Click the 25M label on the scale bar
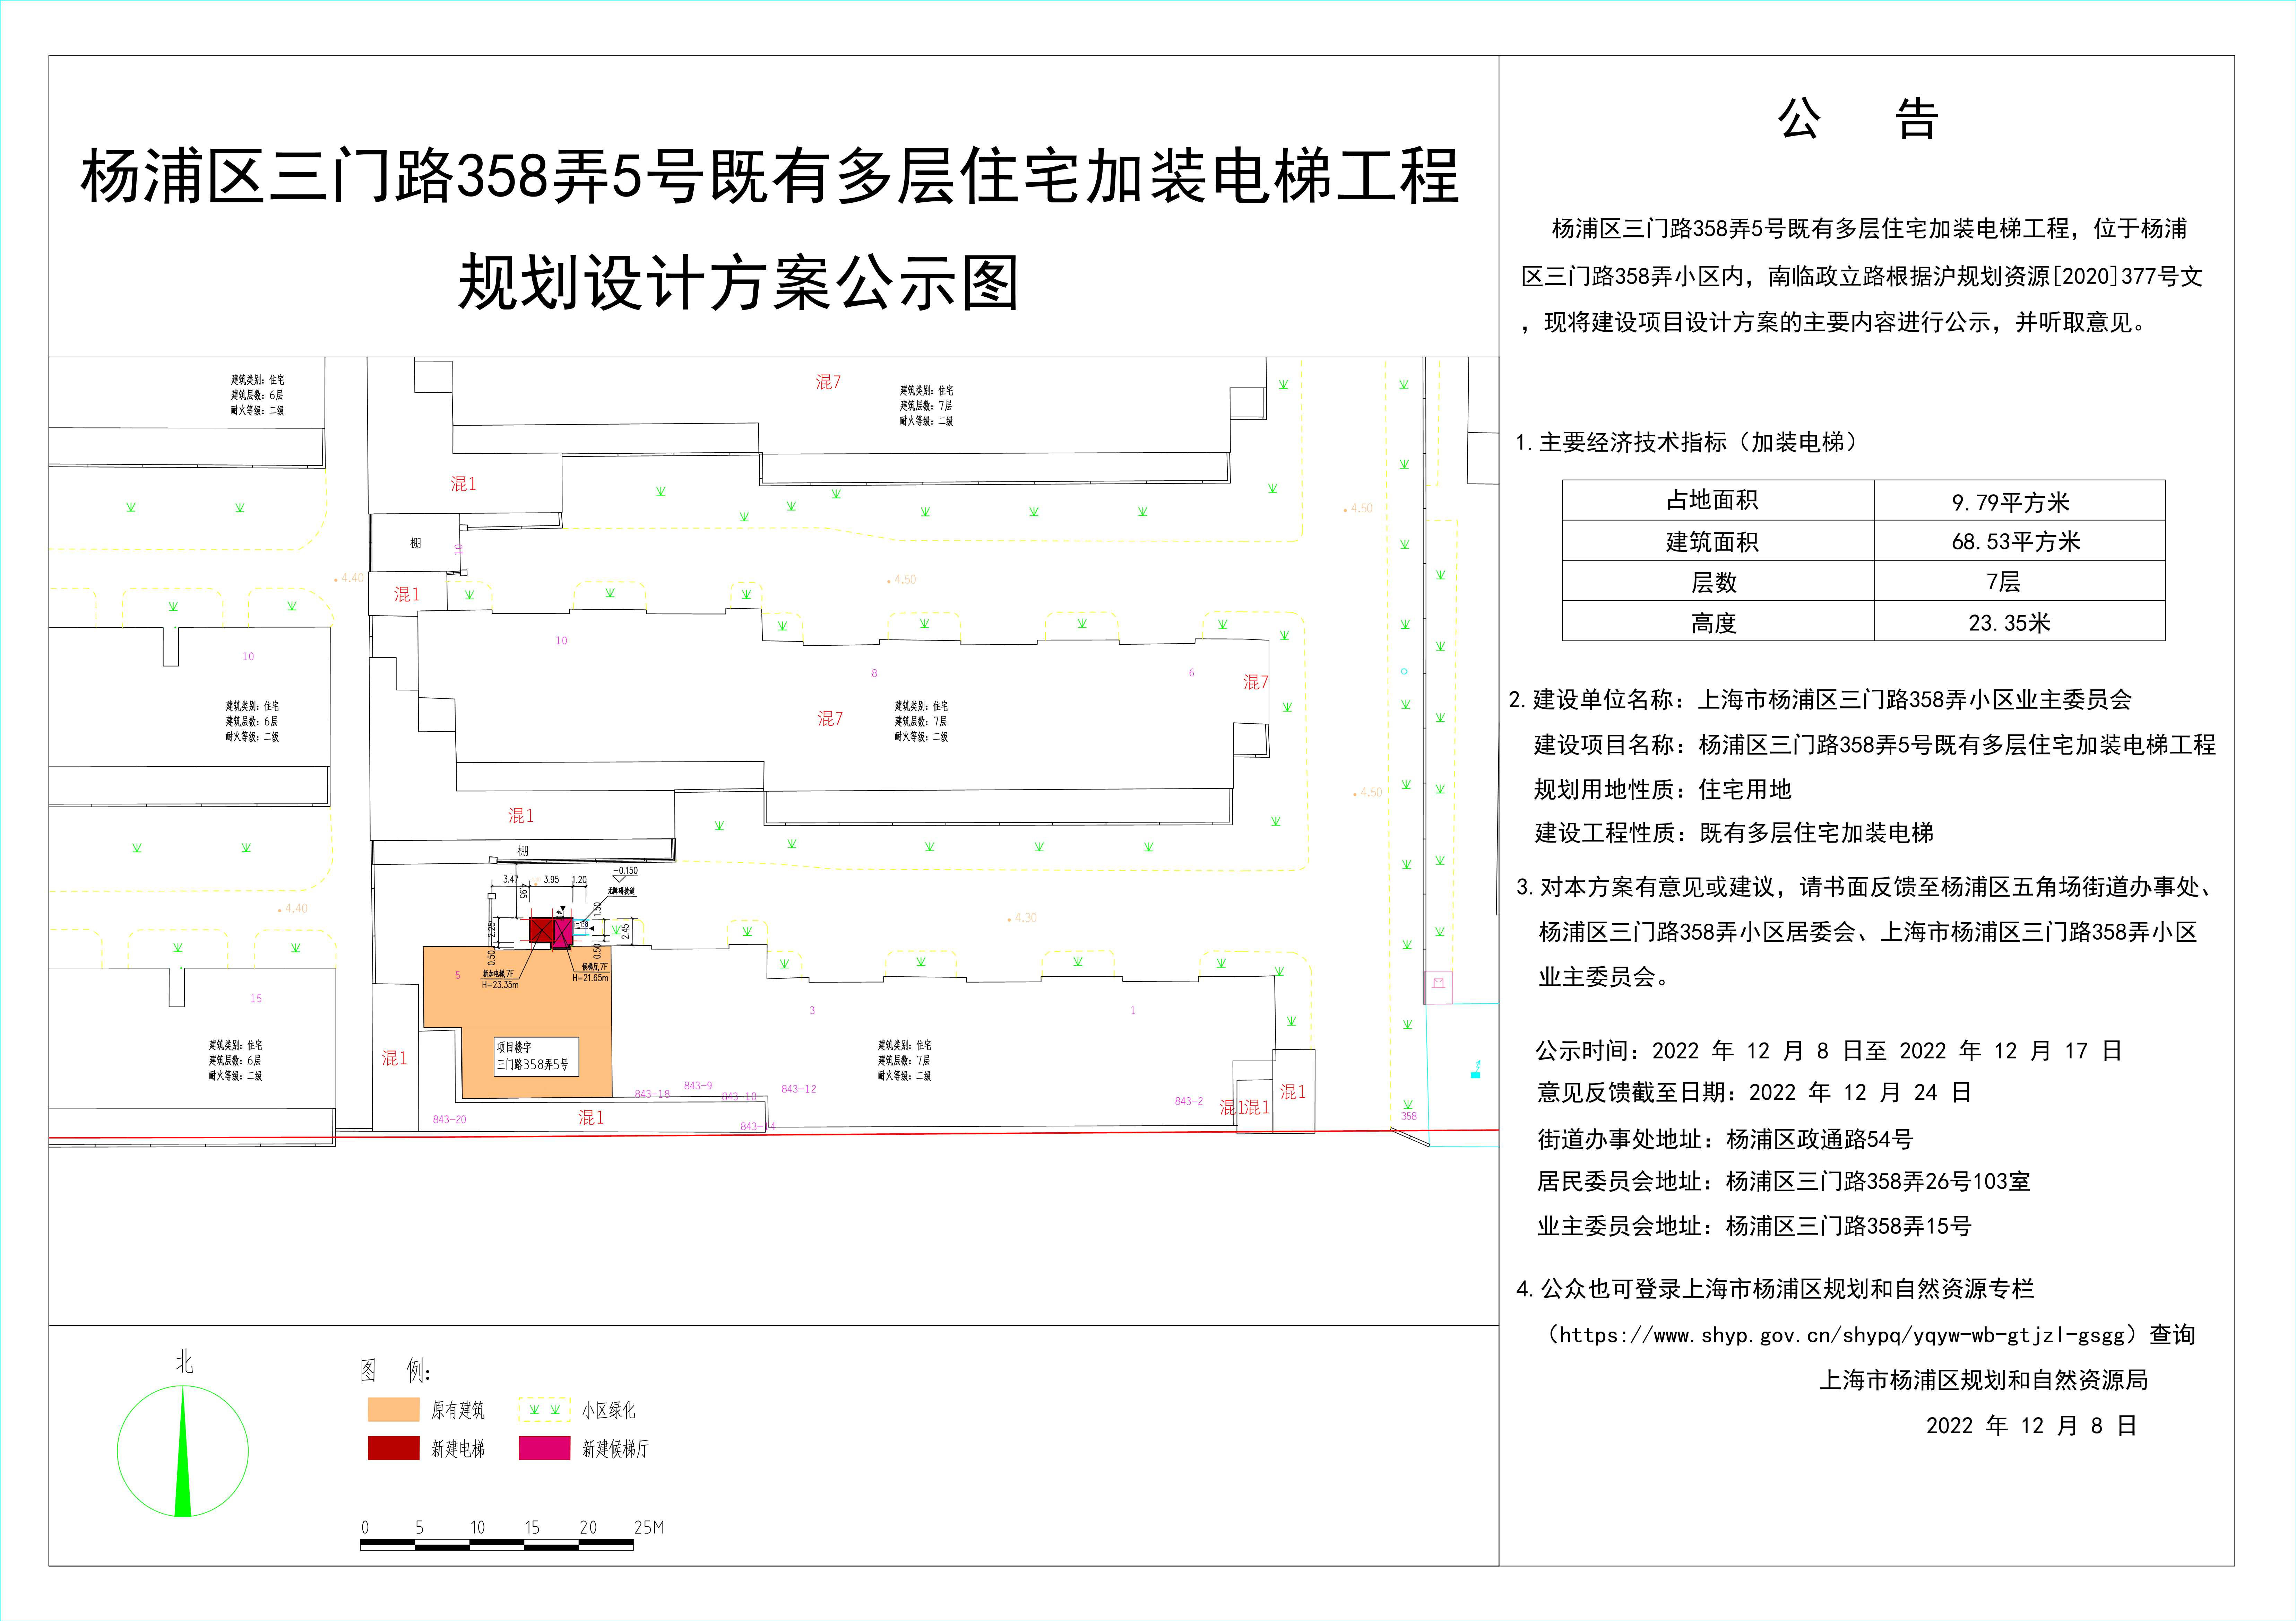The image size is (2296, 1621). pos(649,1527)
